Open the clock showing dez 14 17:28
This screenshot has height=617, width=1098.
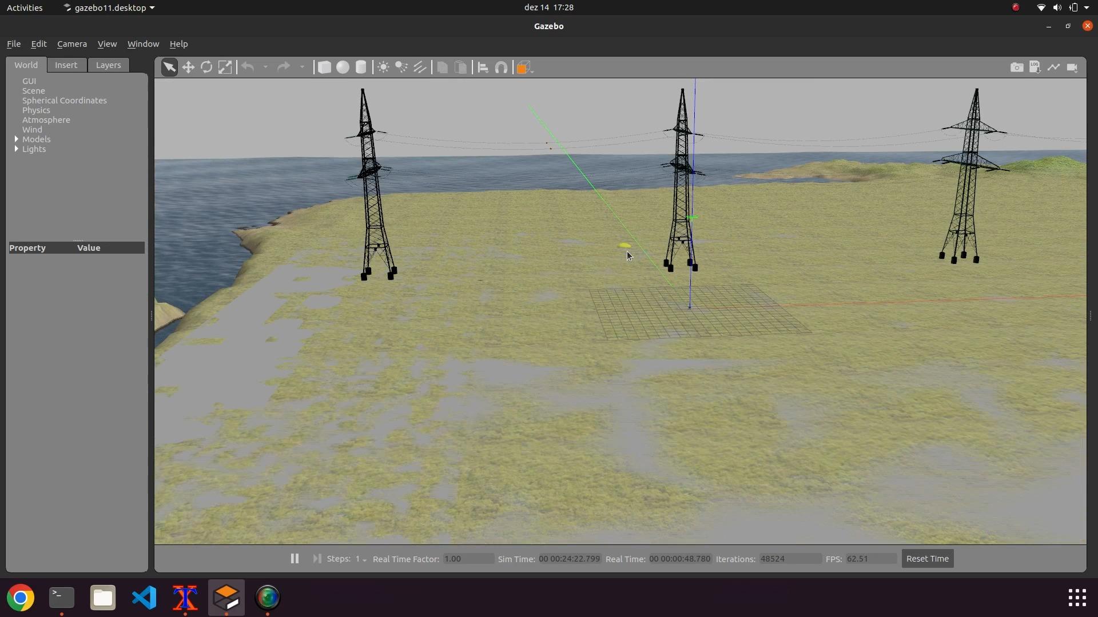click(x=549, y=7)
